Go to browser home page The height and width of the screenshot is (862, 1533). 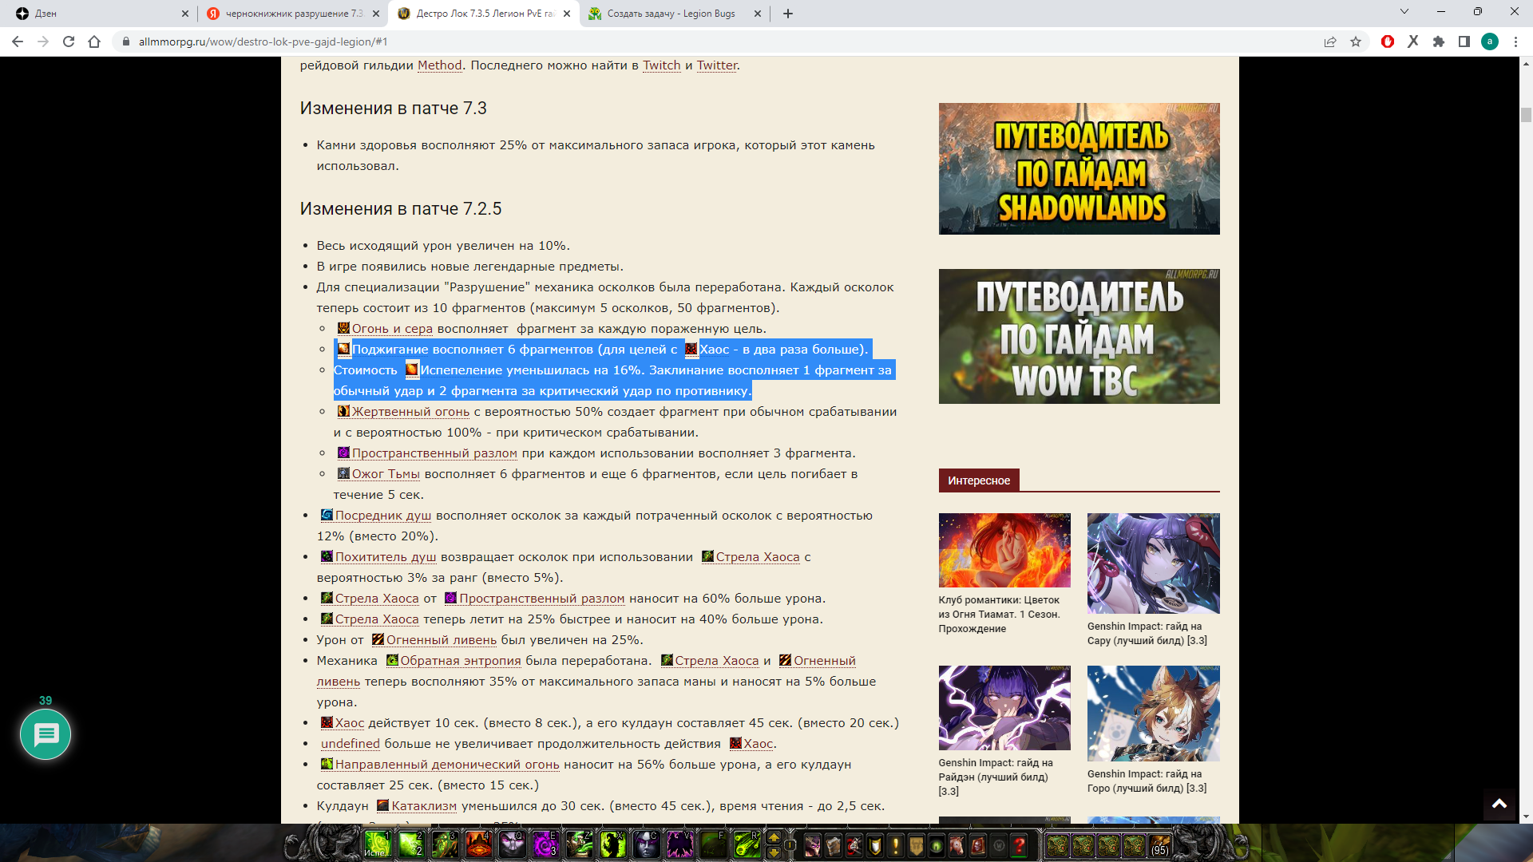[x=94, y=42]
